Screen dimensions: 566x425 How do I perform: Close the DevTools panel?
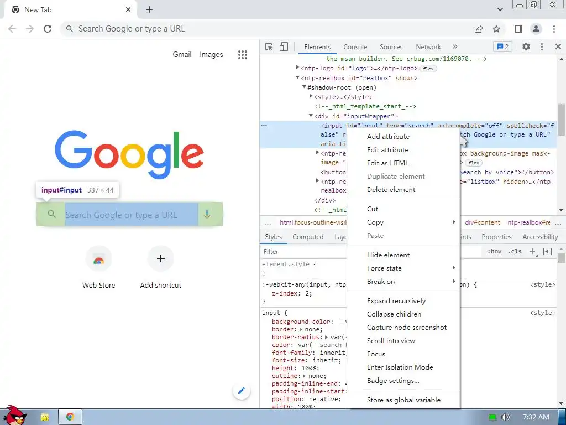pos(558,46)
